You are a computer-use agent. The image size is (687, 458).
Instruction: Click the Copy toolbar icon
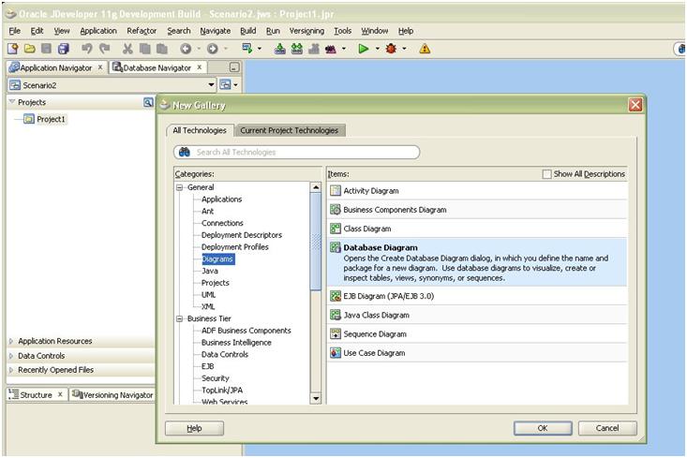coord(144,49)
